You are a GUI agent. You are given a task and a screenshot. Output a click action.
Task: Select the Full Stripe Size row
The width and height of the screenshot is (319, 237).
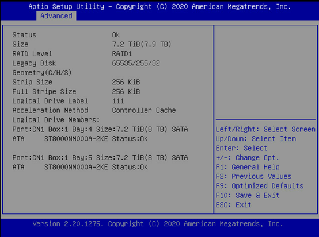coord(76,91)
